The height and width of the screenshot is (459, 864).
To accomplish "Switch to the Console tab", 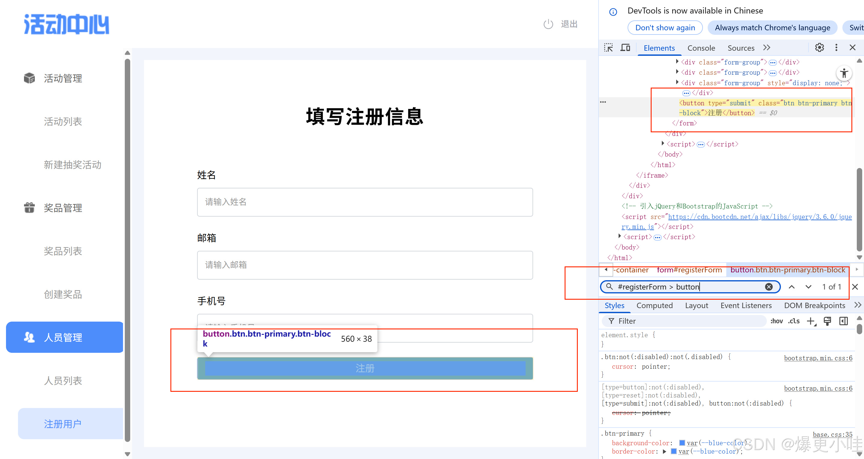I will 701,48.
